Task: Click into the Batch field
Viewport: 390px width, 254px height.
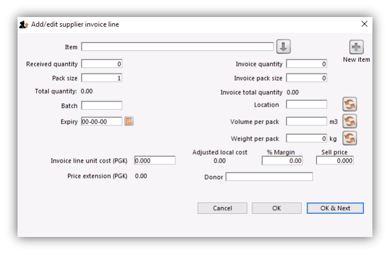Action: 101,105
